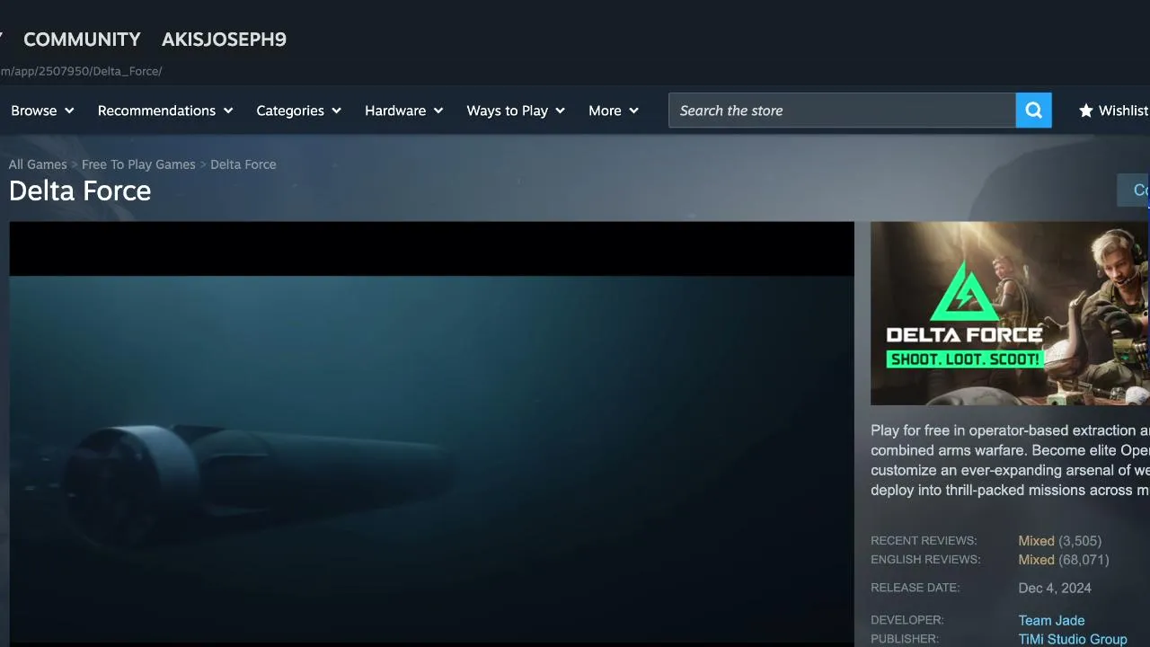Open the AKISJOSEPH9 profile menu
The height and width of the screenshot is (647, 1150).
[x=224, y=40]
